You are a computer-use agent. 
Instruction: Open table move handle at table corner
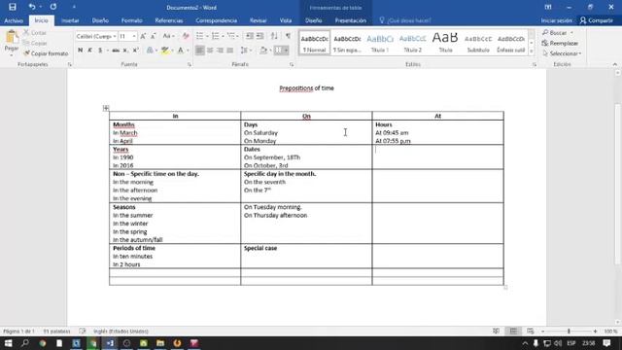pos(106,108)
